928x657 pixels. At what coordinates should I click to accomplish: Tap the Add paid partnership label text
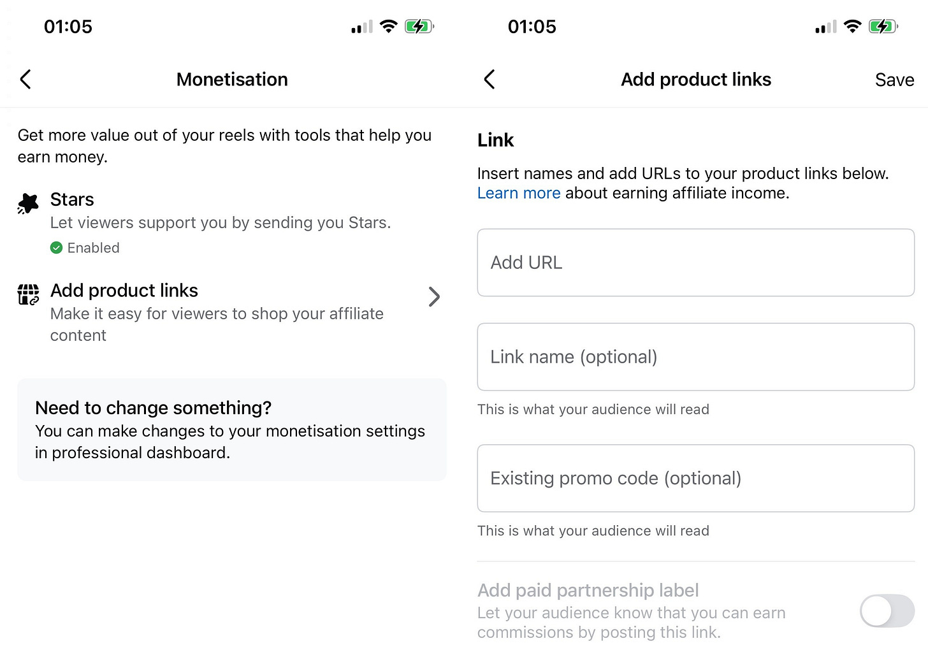(x=588, y=590)
